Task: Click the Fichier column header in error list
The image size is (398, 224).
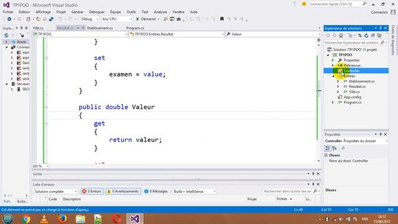Action: (282, 199)
